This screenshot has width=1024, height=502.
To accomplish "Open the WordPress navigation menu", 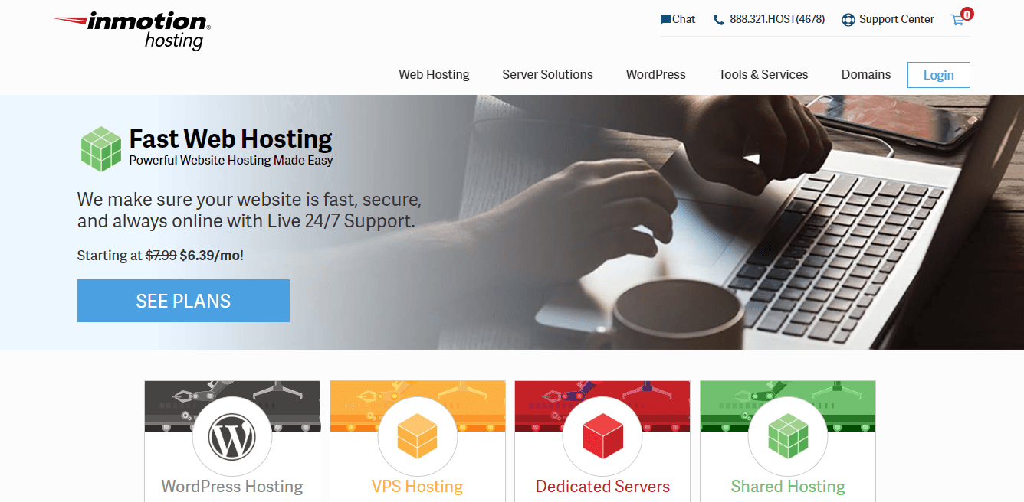I will [655, 74].
